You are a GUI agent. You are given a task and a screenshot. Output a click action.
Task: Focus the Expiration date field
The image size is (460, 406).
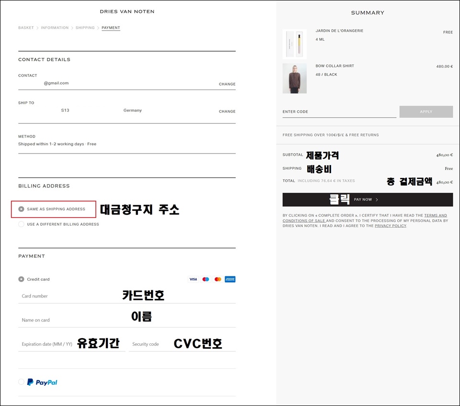tap(71, 344)
